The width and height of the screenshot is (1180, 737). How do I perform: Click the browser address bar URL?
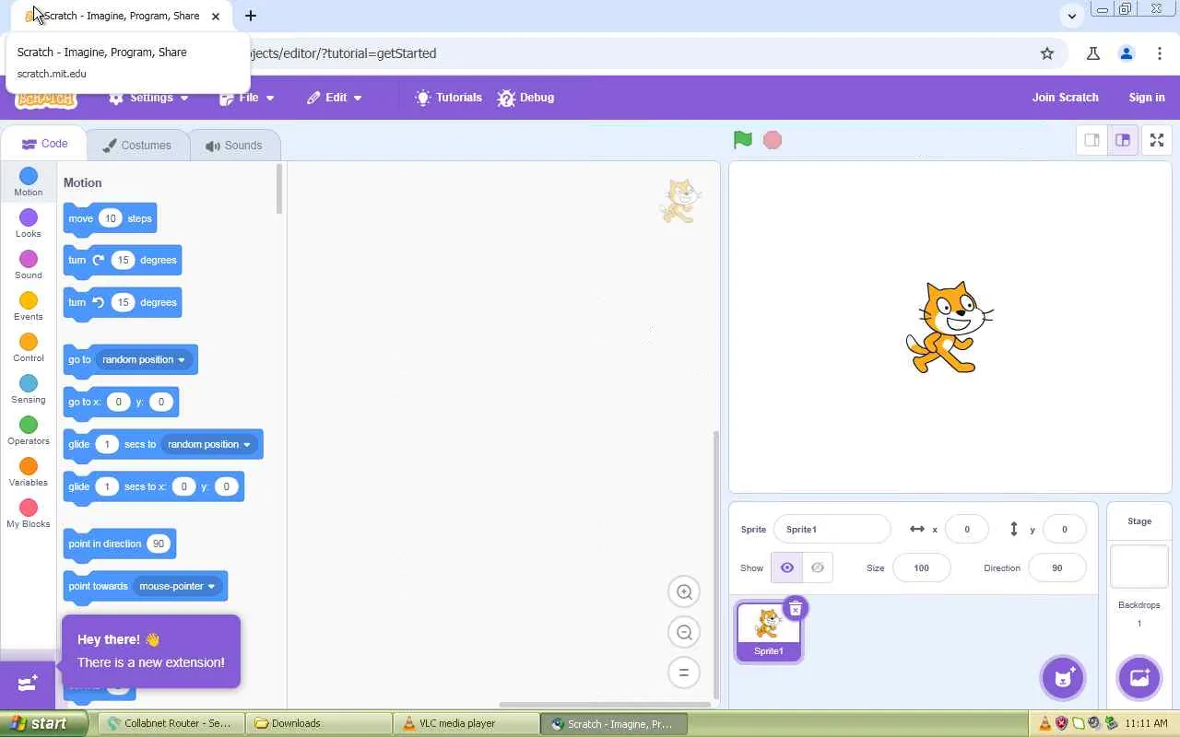(343, 53)
